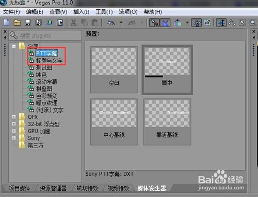Select the 第三方 folder
The width and height of the screenshot is (258, 197).
coord(36,146)
